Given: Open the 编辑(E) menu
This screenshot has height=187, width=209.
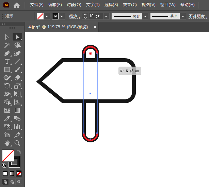Looking at the screenshot, I should click(55, 5).
